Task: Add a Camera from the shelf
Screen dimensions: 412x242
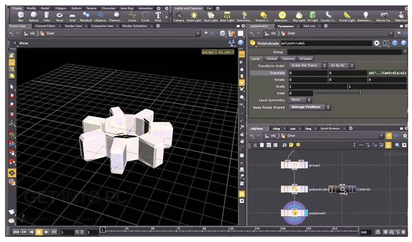Action: pyautogui.click(x=179, y=16)
